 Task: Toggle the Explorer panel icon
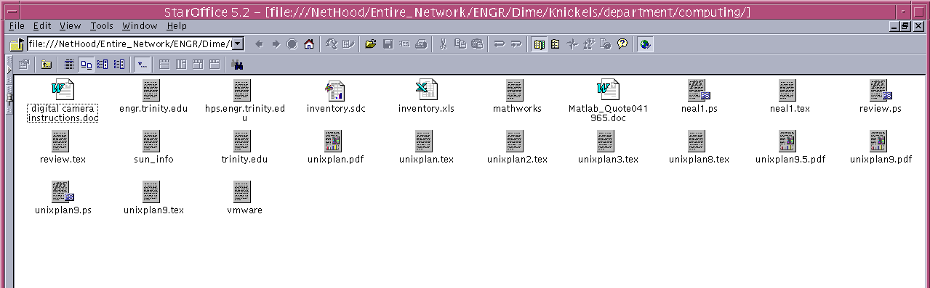(x=539, y=44)
